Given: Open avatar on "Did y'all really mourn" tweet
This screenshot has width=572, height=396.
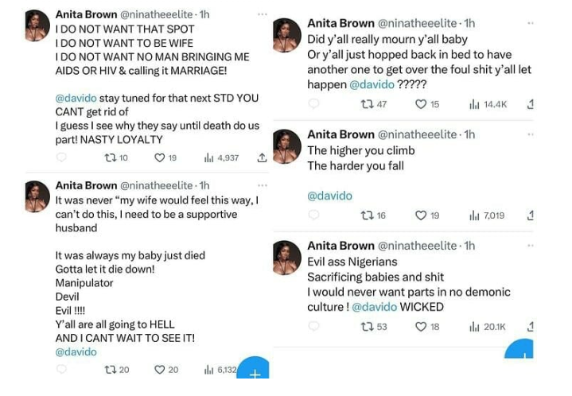Looking at the screenshot, I should [x=286, y=34].
